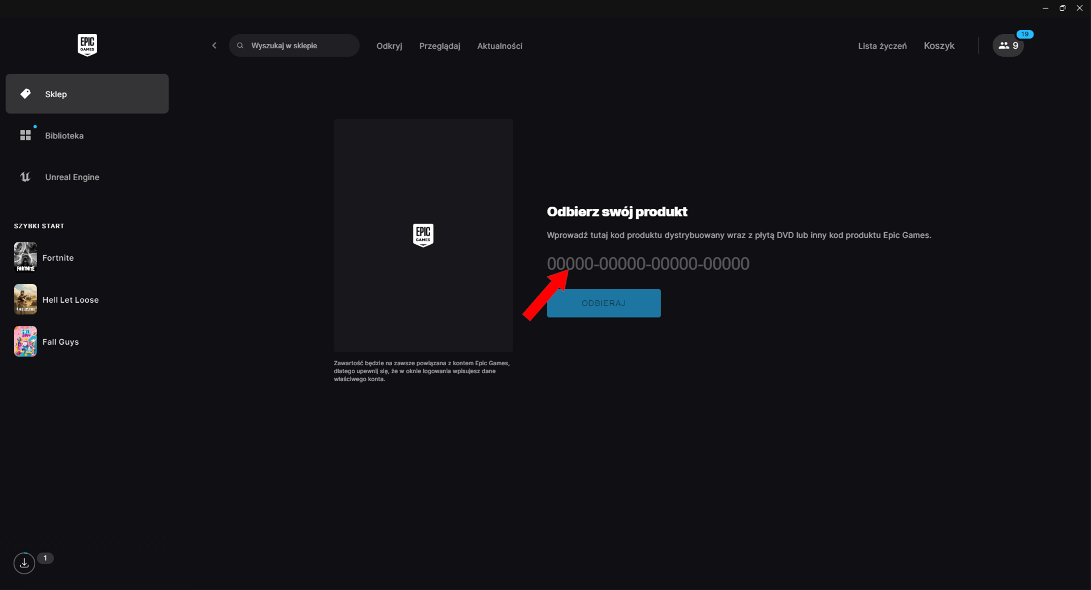The width and height of the screenshot is (1091, 590).
Task: Click the SZYBKI START heading
Action: [39, 226]
